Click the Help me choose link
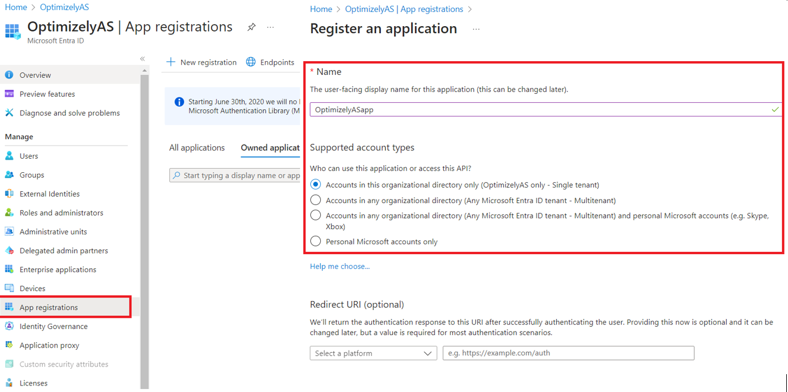 pos(340,266)
